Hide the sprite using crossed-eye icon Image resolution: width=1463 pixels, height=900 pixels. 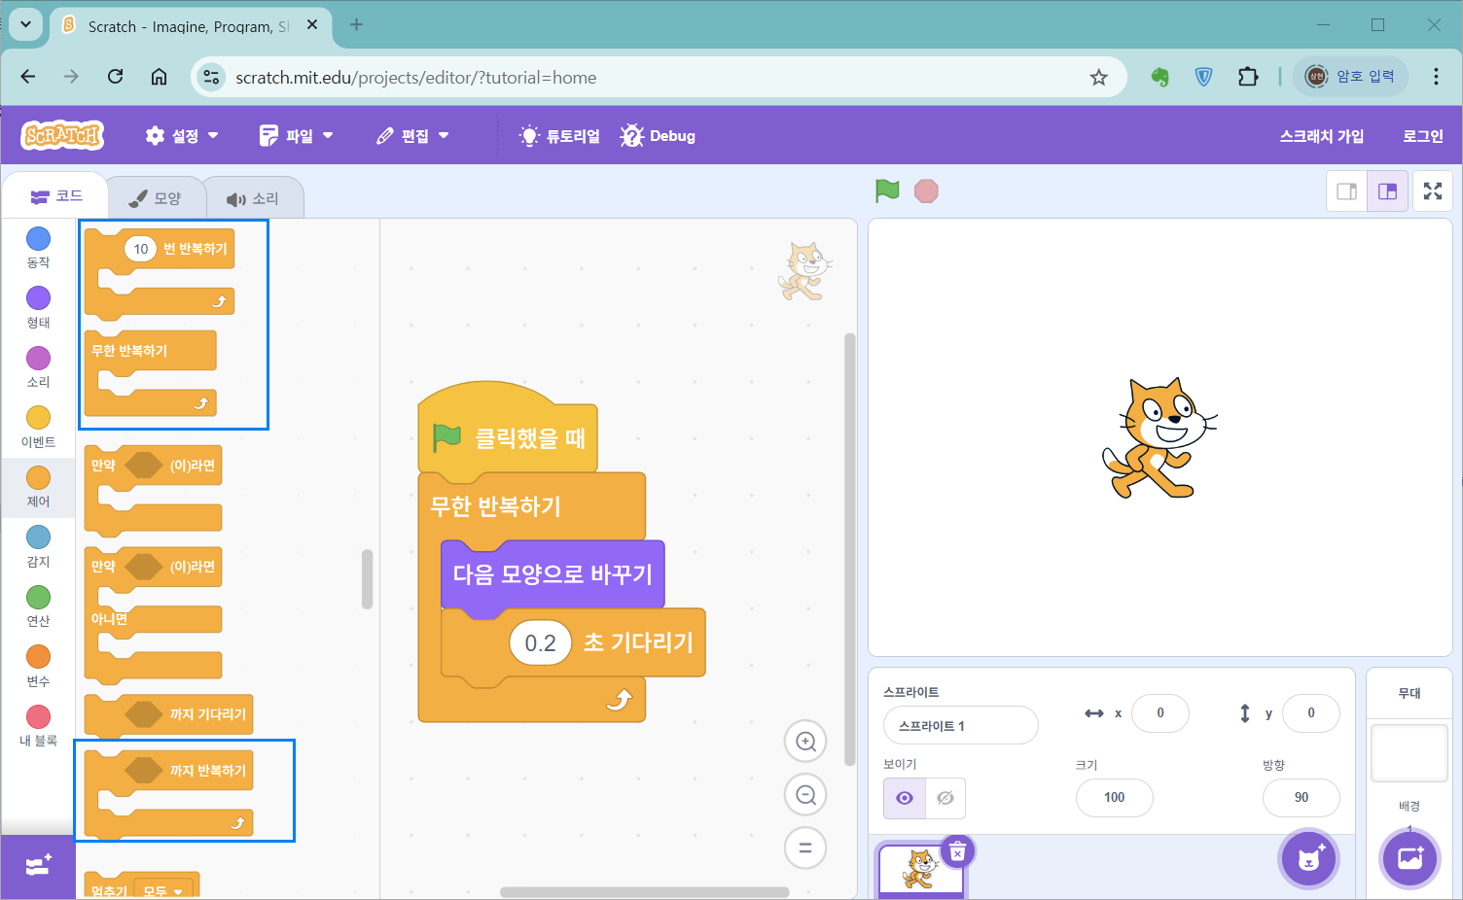coord(945,798)
